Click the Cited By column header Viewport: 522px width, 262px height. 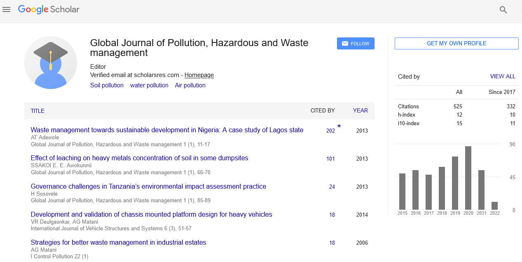pos(323,110)
